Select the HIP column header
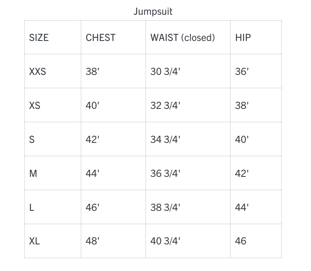311x271 pixels. point(243,38)
